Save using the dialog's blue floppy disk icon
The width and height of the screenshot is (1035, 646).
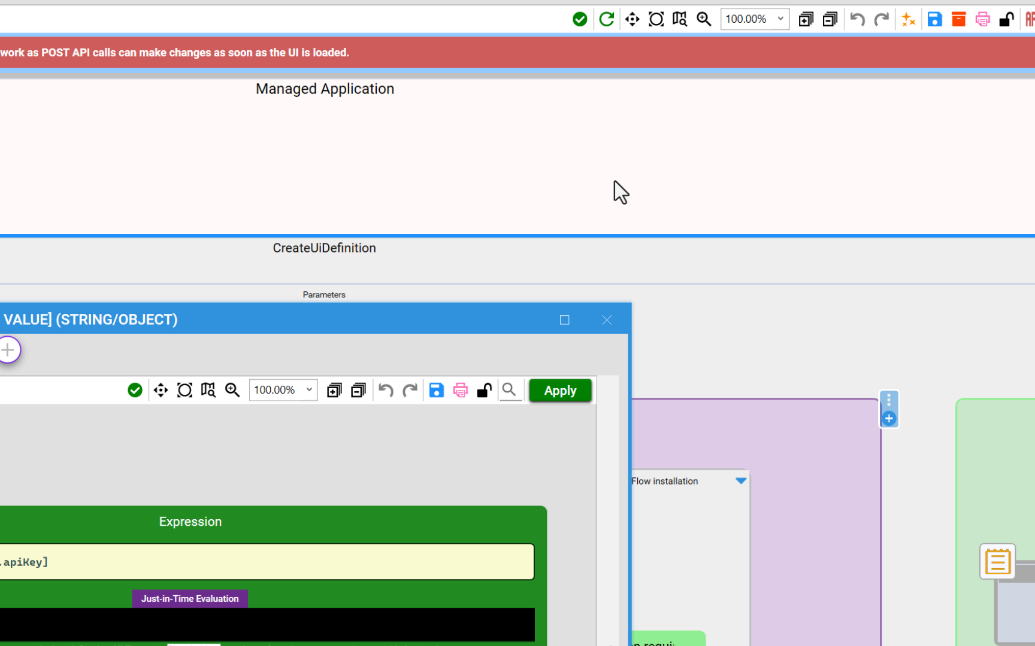click(x=436, y=391)
